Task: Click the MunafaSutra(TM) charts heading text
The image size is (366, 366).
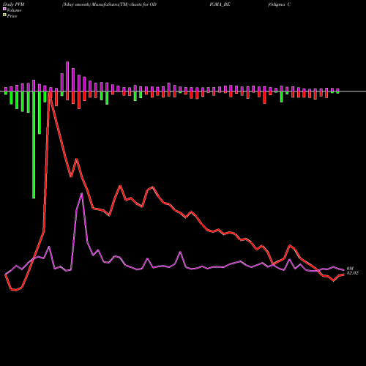Action: [x=109, y=4]
